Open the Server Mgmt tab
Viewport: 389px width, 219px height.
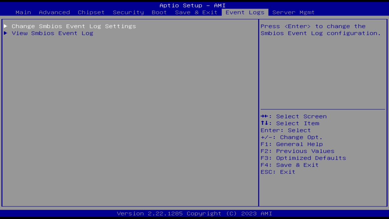(x=294, y=12)
